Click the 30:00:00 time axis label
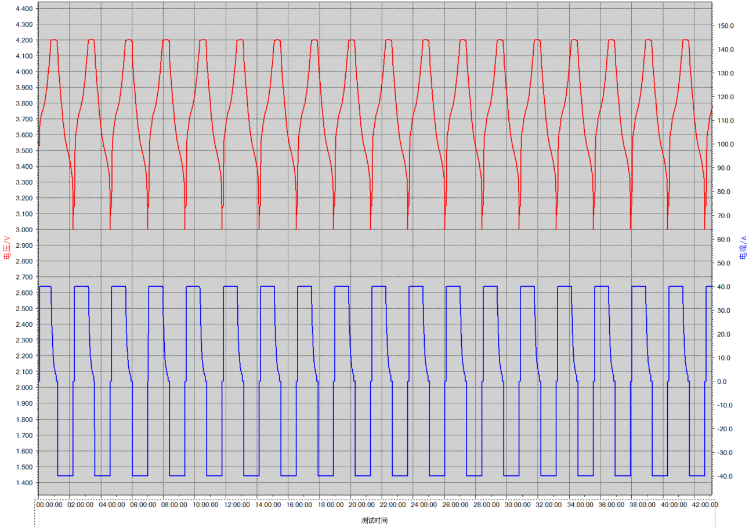Viewport: 749px width, 527px height. 518,505
